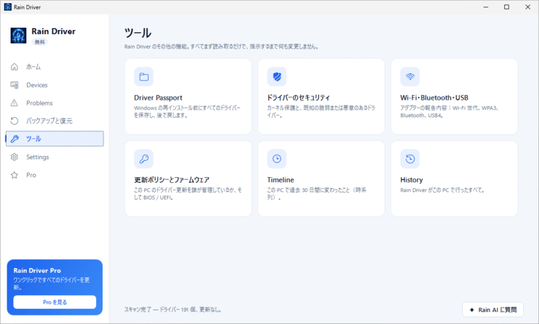The image size is (539, 324).
Task: Click the backup and restore circular arrow icon
Action: point(14,121)
